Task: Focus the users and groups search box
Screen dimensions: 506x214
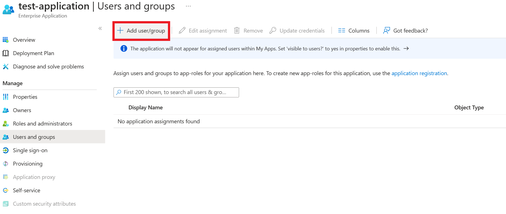Action: pos(176,92)
